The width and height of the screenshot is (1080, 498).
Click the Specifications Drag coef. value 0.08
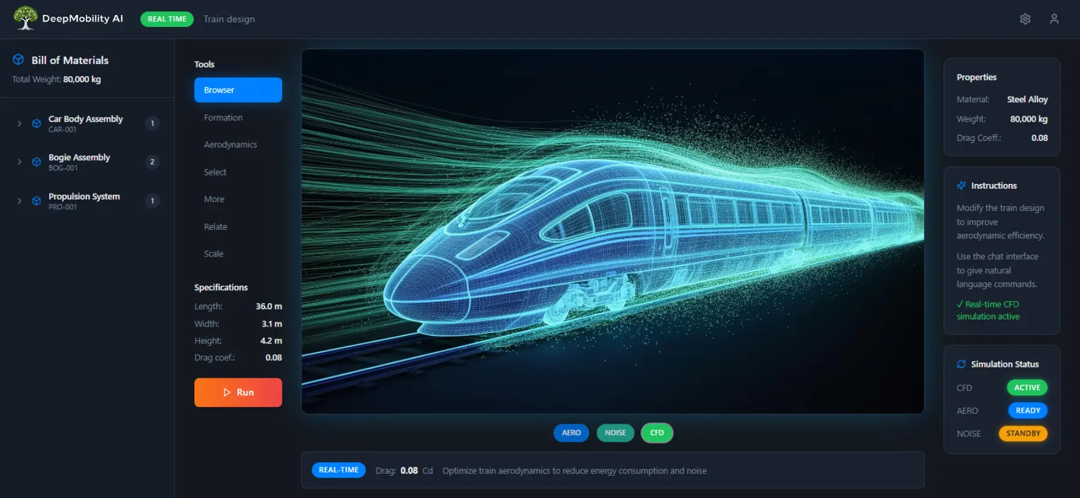click(274, 358)
